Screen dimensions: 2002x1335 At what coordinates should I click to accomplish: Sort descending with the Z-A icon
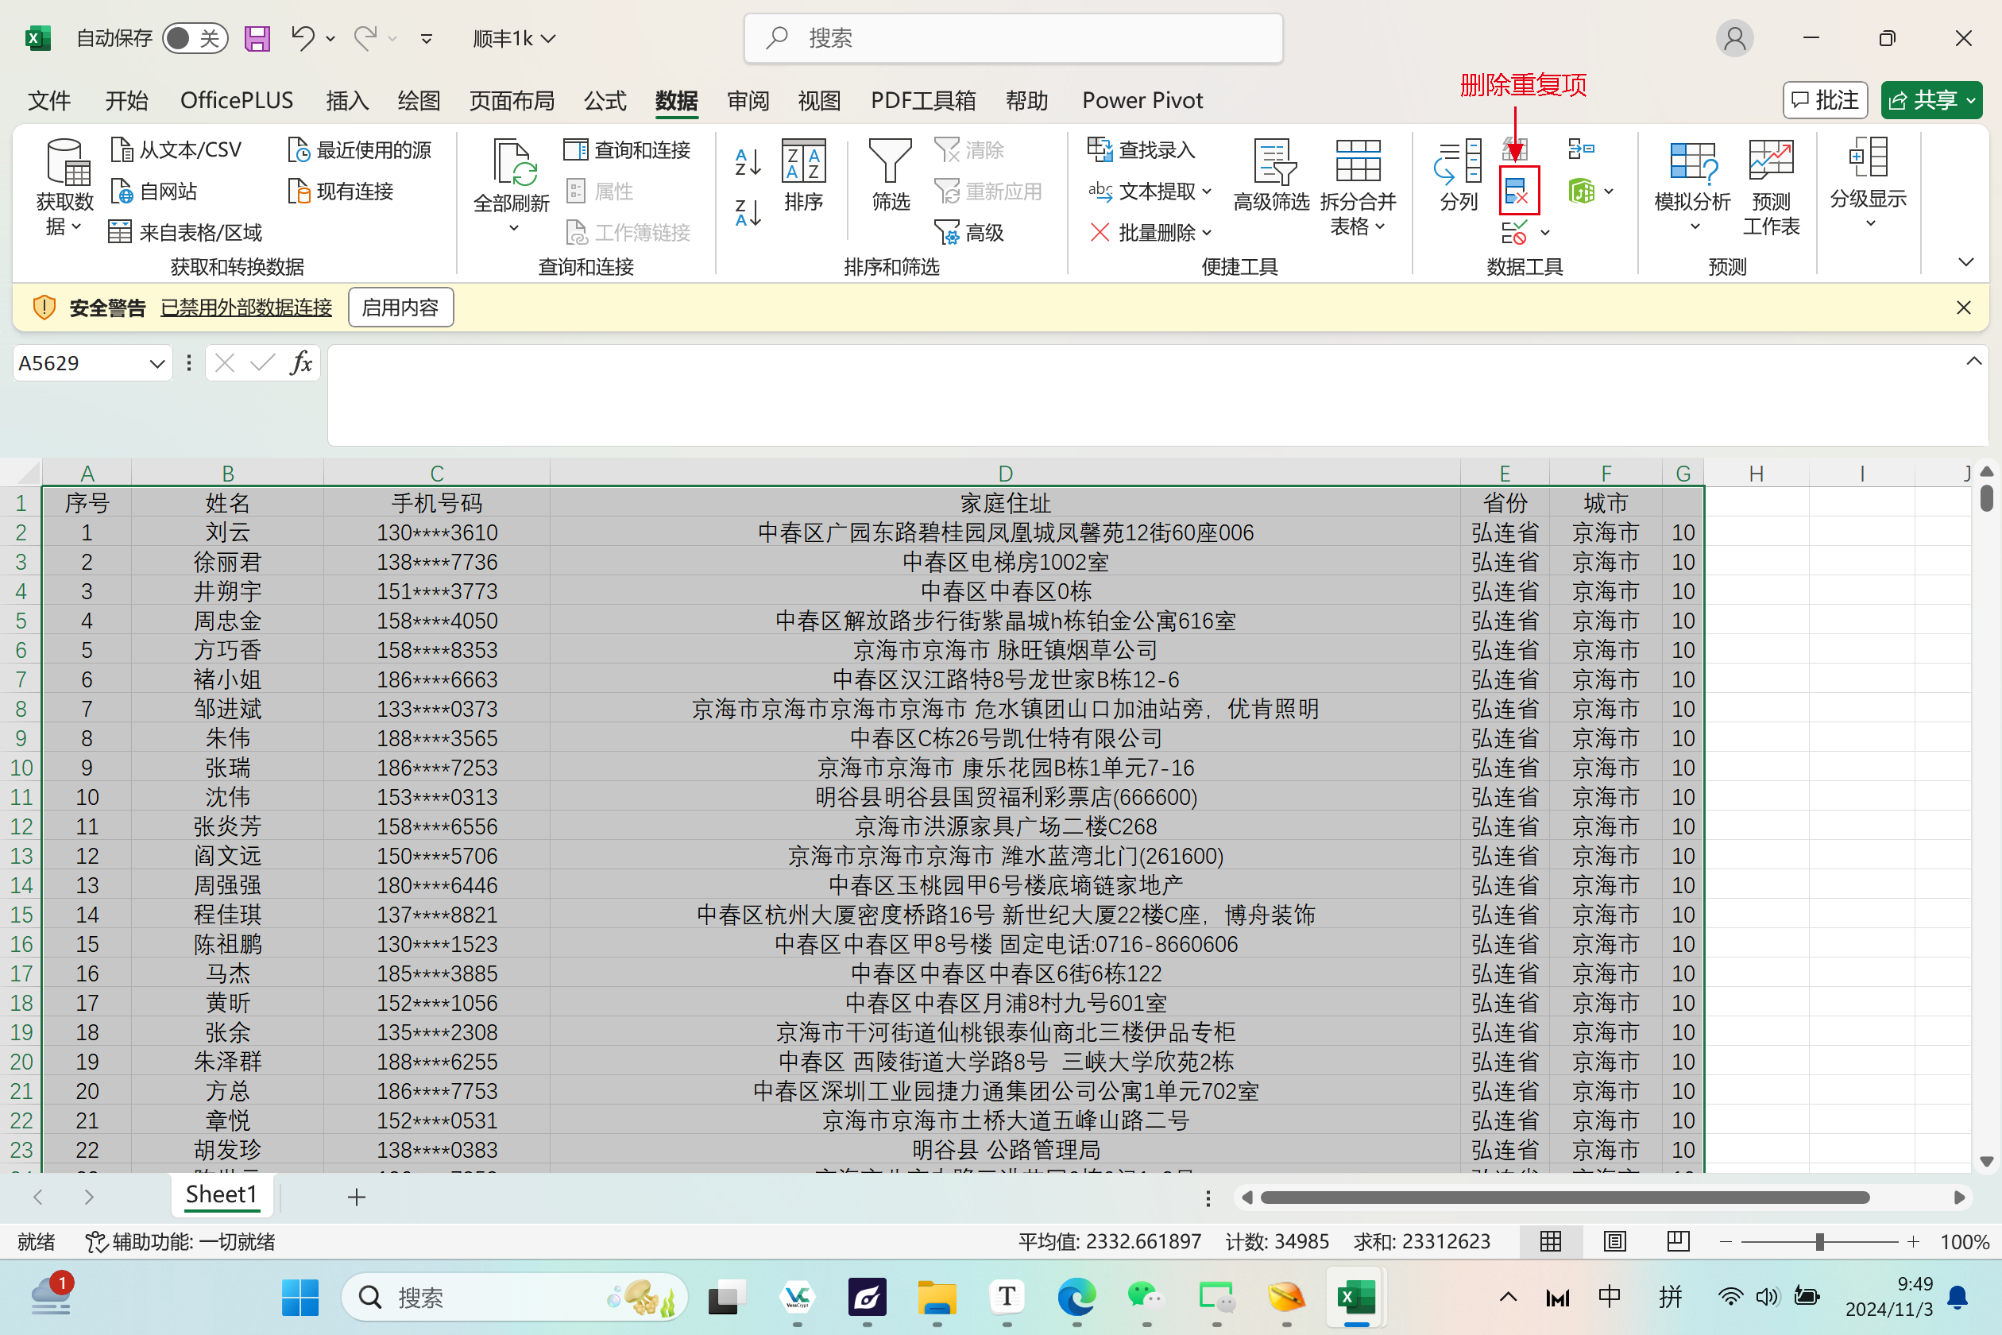748,213
